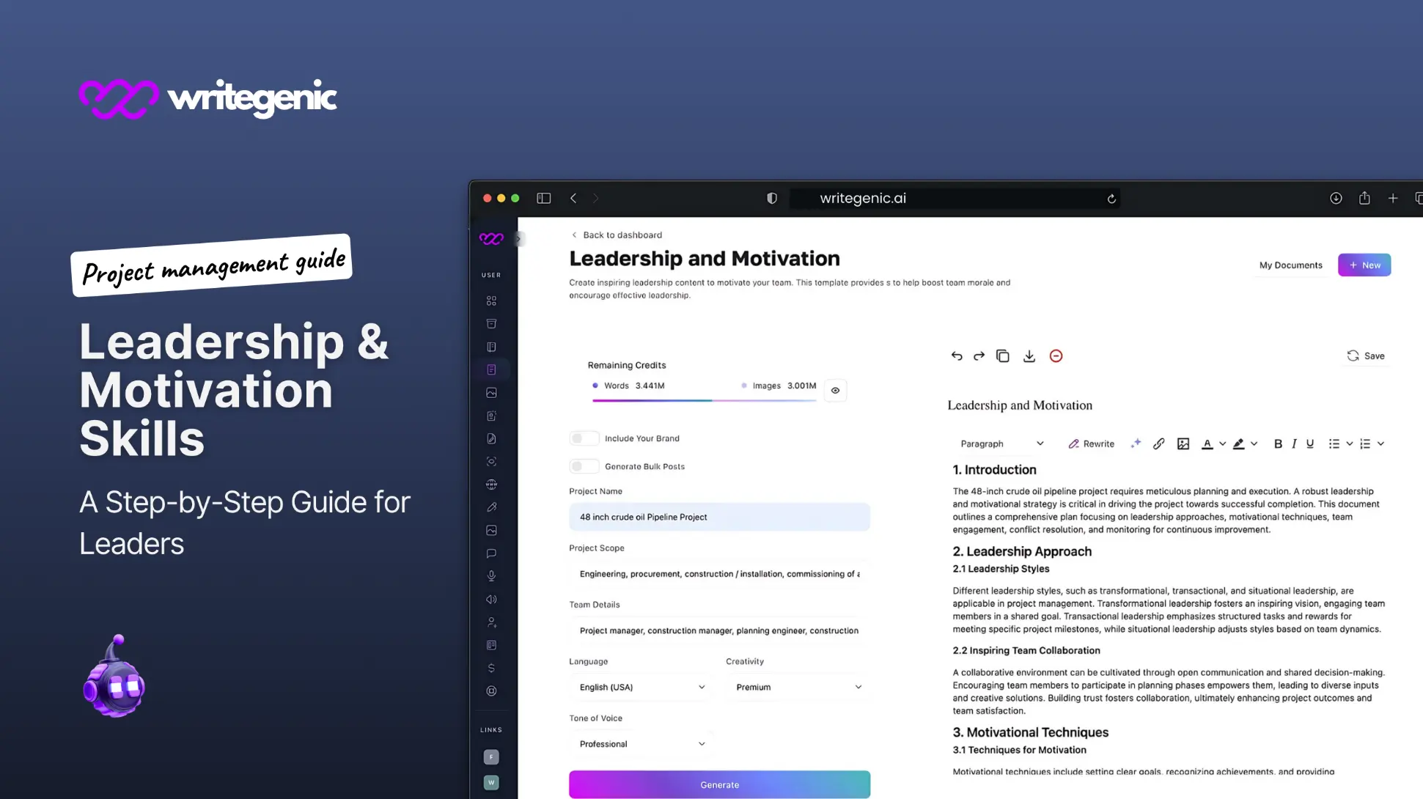Image resolution: width=1423 pixels, height=799 pixels.
Task: Click the eye icon next to Remaining Credits
Action: [835, 390]
